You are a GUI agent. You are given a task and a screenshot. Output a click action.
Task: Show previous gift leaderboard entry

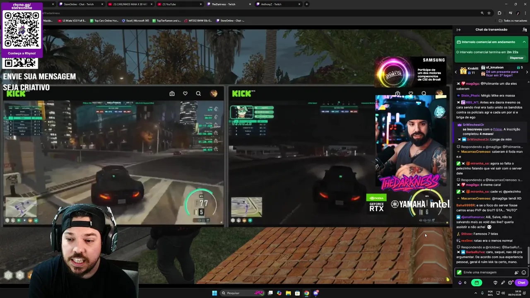456,72
